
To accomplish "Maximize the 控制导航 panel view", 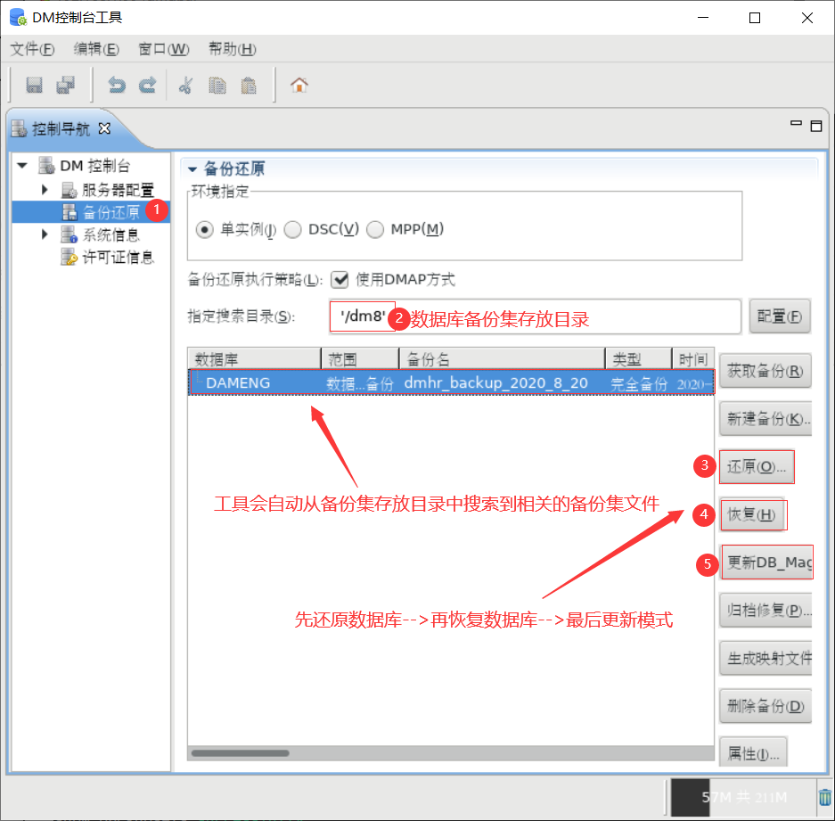I will [815, 127].
